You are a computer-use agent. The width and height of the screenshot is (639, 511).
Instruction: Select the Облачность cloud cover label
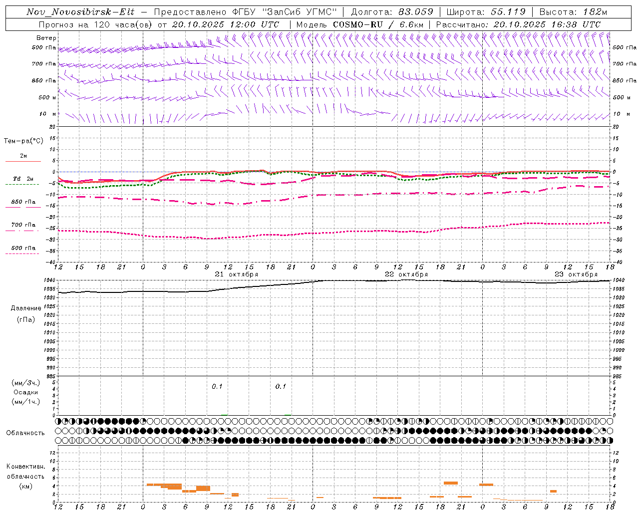point(25,433)
